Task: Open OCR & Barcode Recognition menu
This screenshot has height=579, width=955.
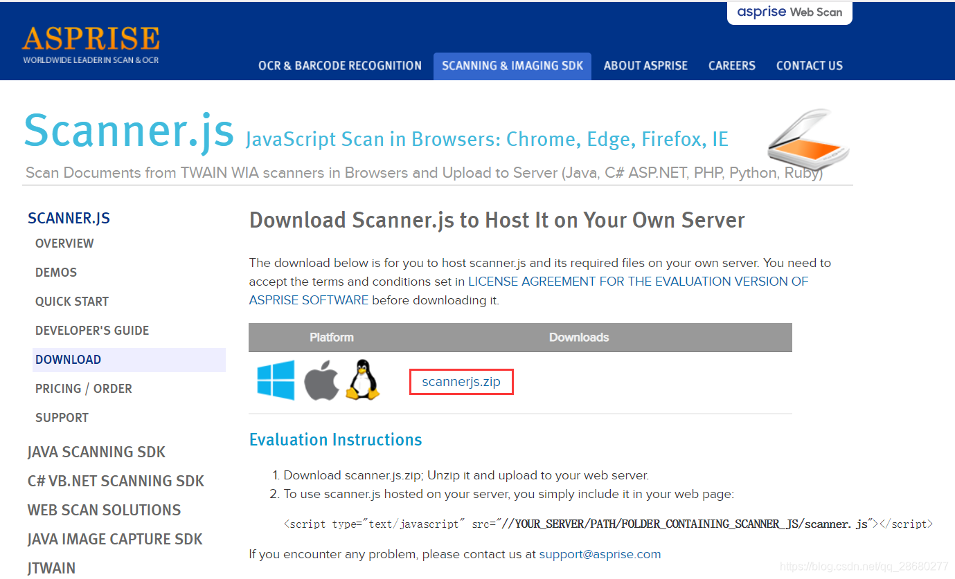Action: [340, 66]
